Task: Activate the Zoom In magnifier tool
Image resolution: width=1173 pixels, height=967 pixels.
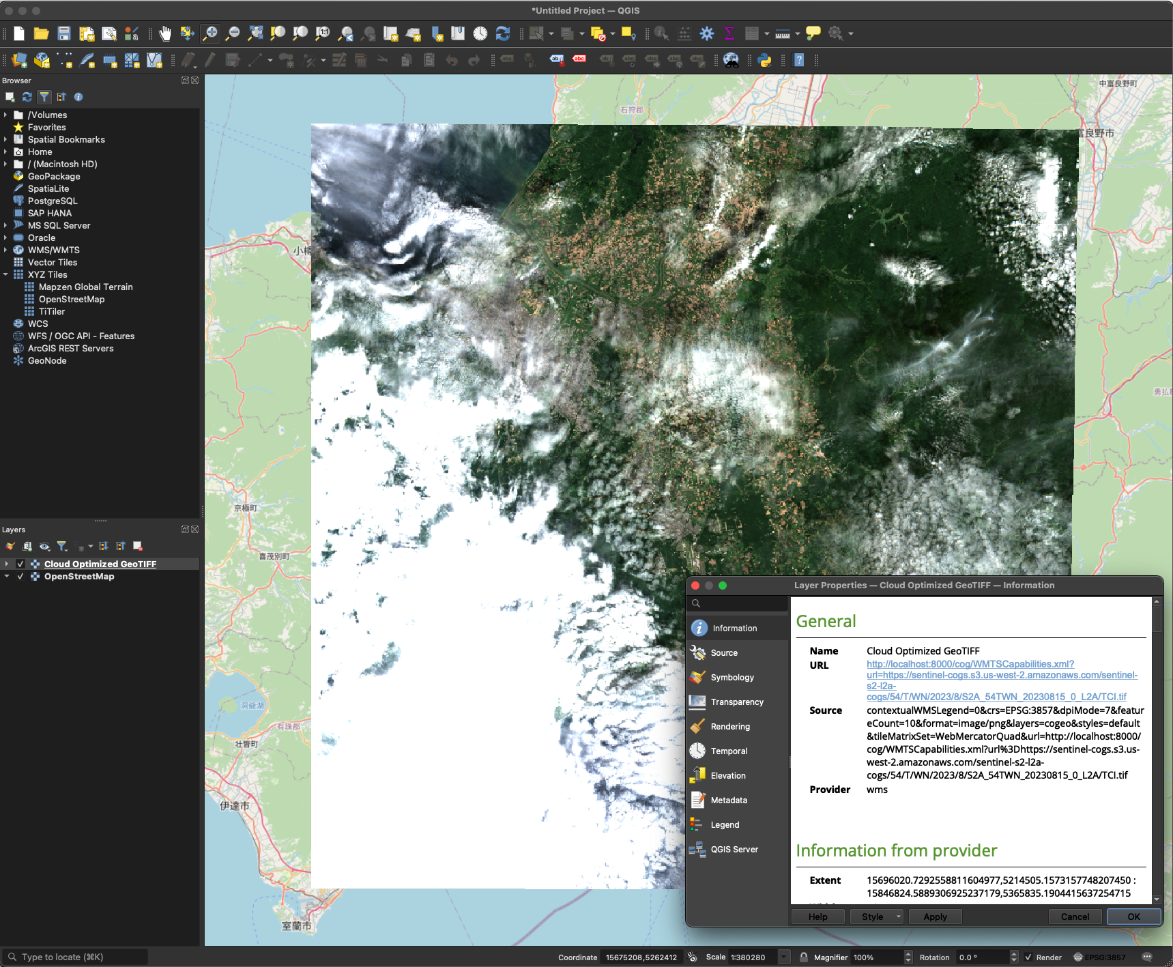Action: pyautogui.click(x=210, y=33)
